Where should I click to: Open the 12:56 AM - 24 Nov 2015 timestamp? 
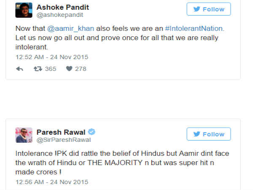tap(52, 182)
